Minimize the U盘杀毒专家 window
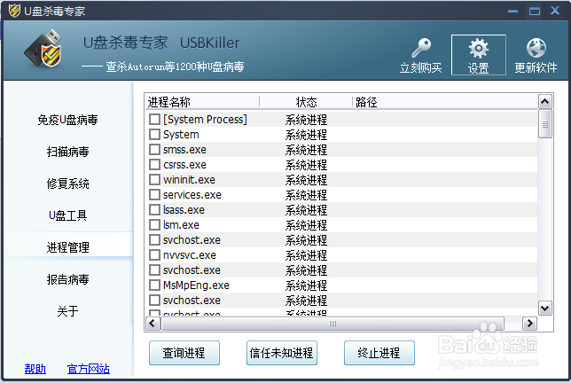This screenshot has width=571, height=383. tap(512, 11)
